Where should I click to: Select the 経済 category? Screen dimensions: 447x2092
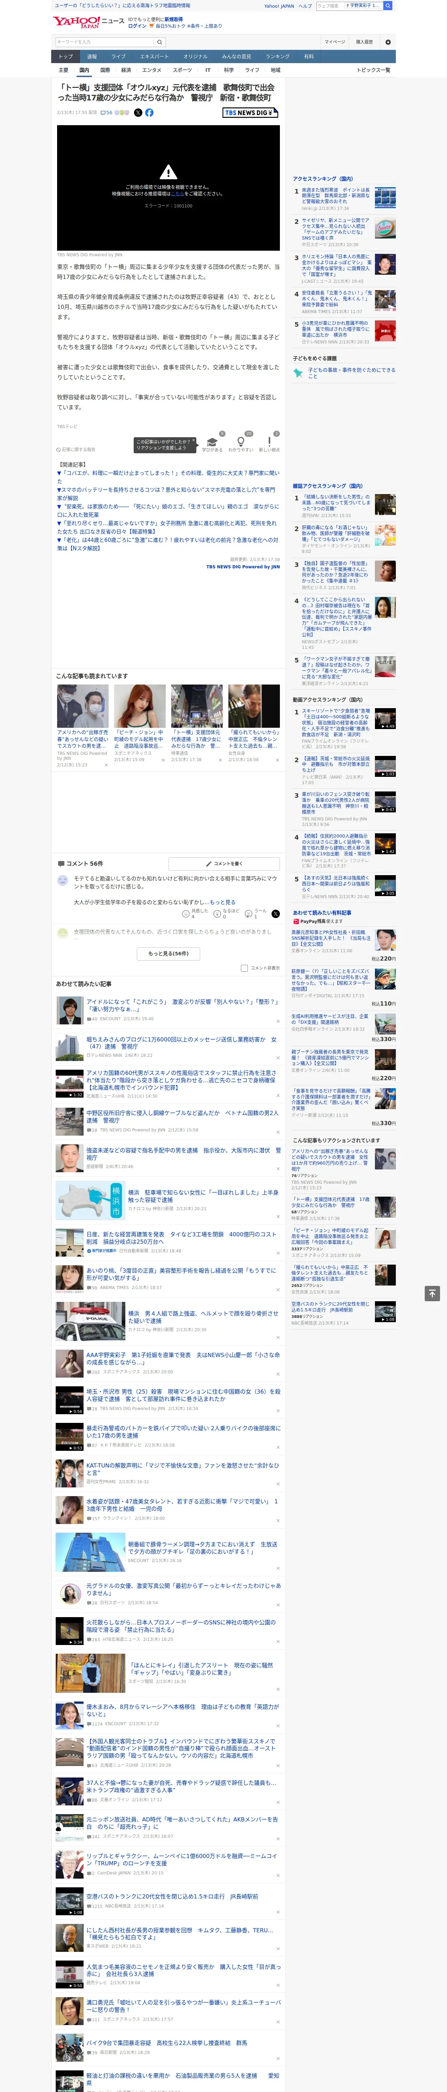click(x=126, y=70)
